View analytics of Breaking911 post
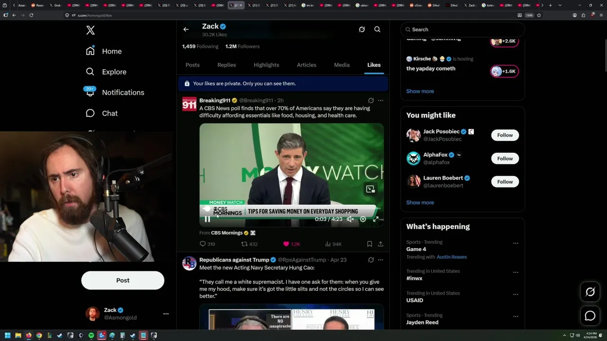The height and width of the screenshot is (341, 607). (x=328, y=244)
